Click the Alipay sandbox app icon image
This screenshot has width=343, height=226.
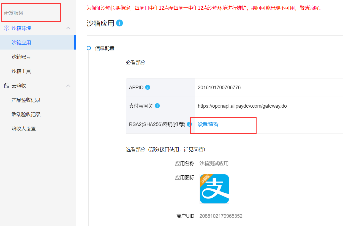[214, 189]
